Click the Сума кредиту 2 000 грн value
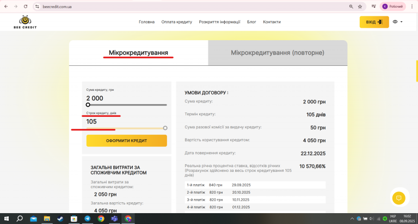 pos(314,102)
